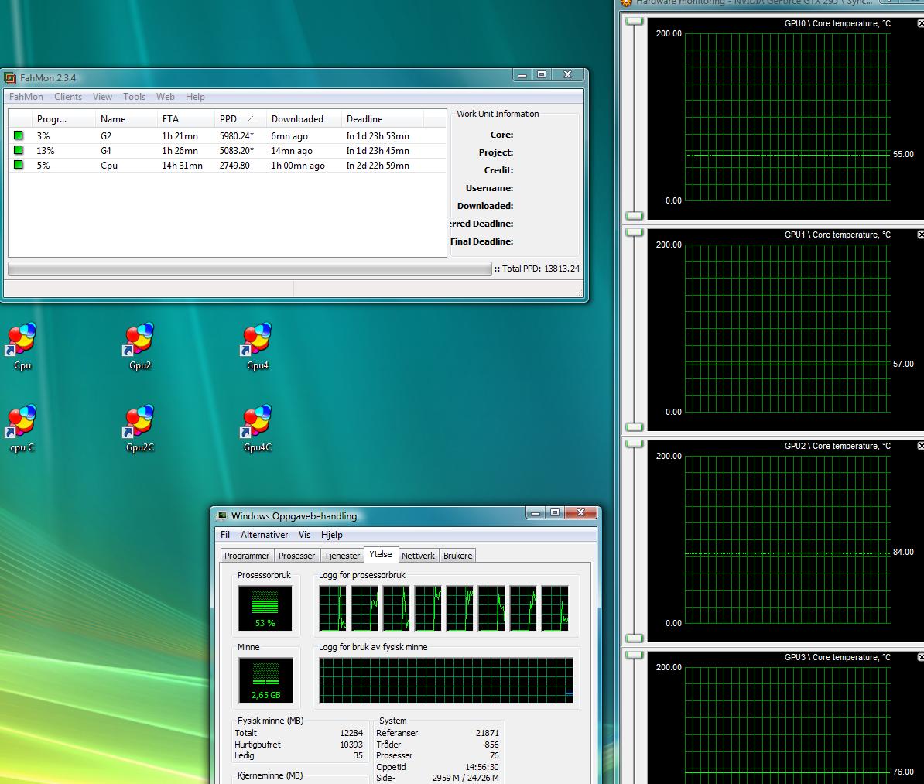Select the Ytelse tab
The width and height of the screenshot is (924, 784).
coord(381,554)
